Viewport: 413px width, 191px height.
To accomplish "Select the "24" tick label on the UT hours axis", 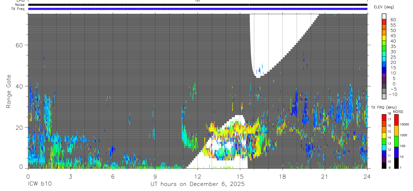I will click(x=367, y=176).
